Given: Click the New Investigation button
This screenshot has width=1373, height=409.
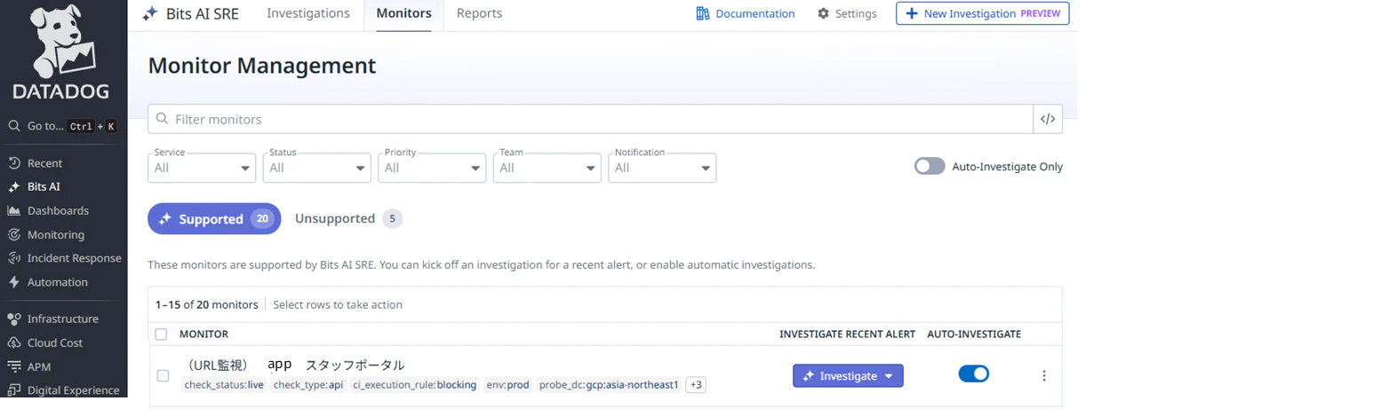Looking at the screenshot, I should (x=982, y=13).
